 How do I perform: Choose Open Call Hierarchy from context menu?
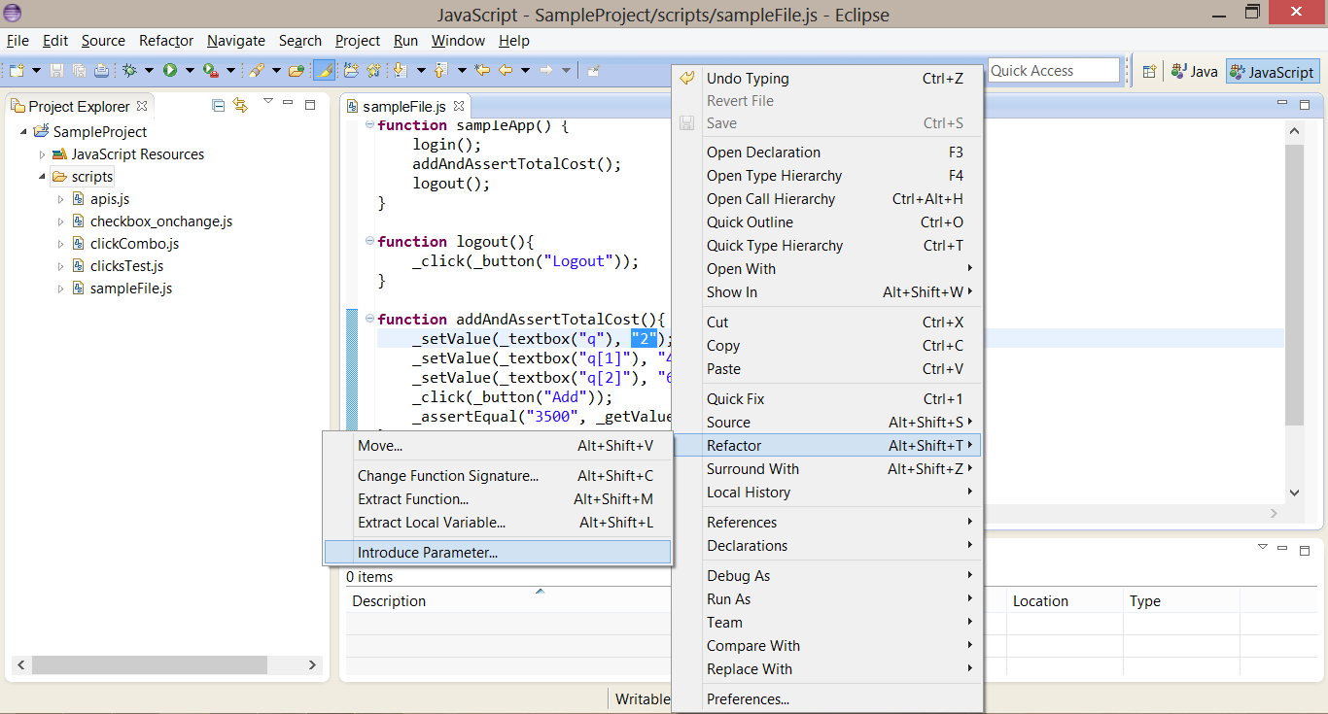[771, 198]
